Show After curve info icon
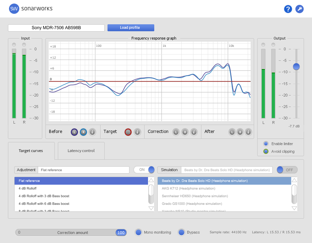The width and height of the screenshot is (312, 243). [x=248, y=132]
